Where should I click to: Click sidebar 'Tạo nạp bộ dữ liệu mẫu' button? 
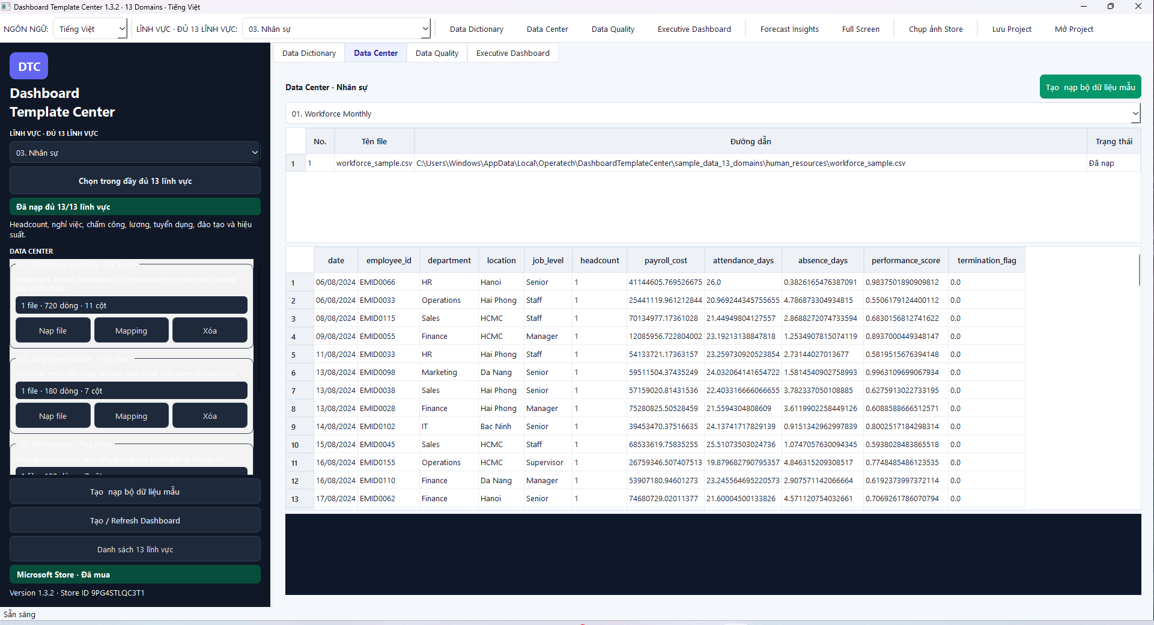pos(135,492)
